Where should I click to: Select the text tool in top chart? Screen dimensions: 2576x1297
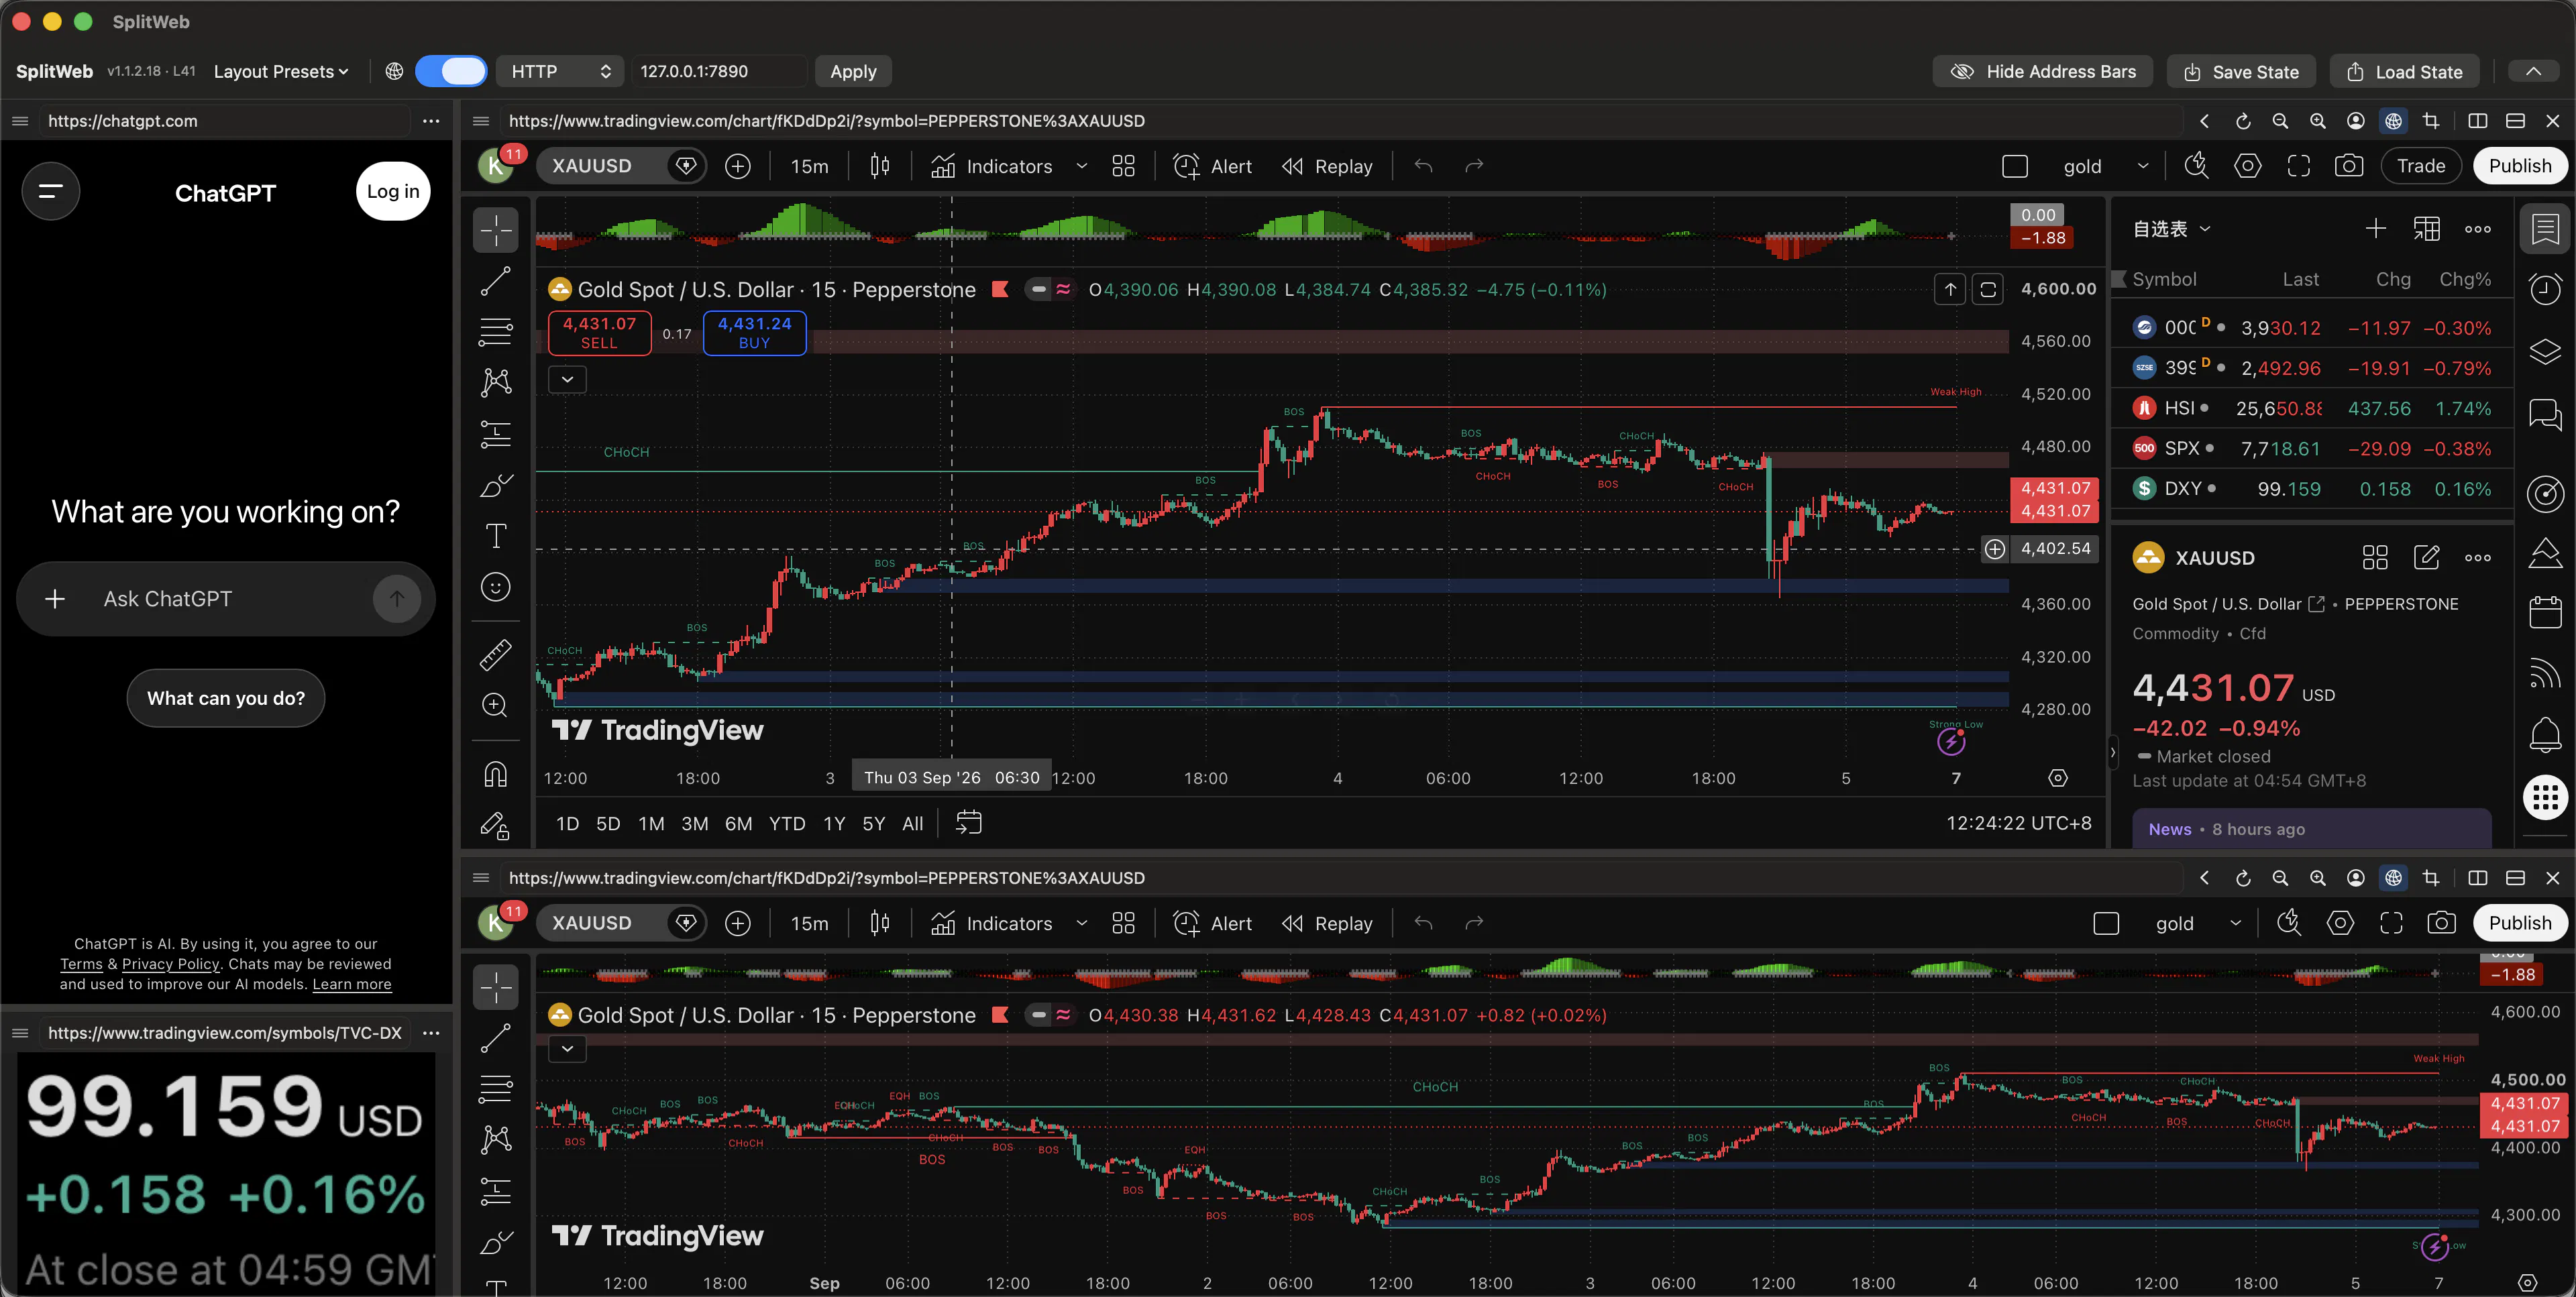(x=495, y=536)
